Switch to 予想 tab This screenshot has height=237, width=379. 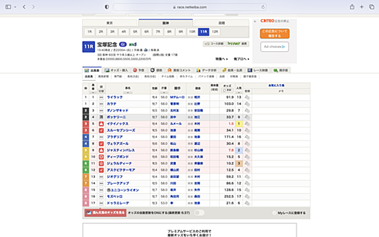pos(138,70)
